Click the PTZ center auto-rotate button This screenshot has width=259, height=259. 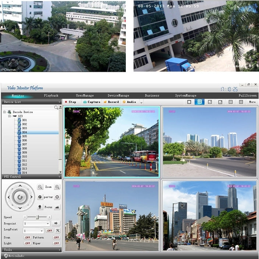(x=20, y=197)
